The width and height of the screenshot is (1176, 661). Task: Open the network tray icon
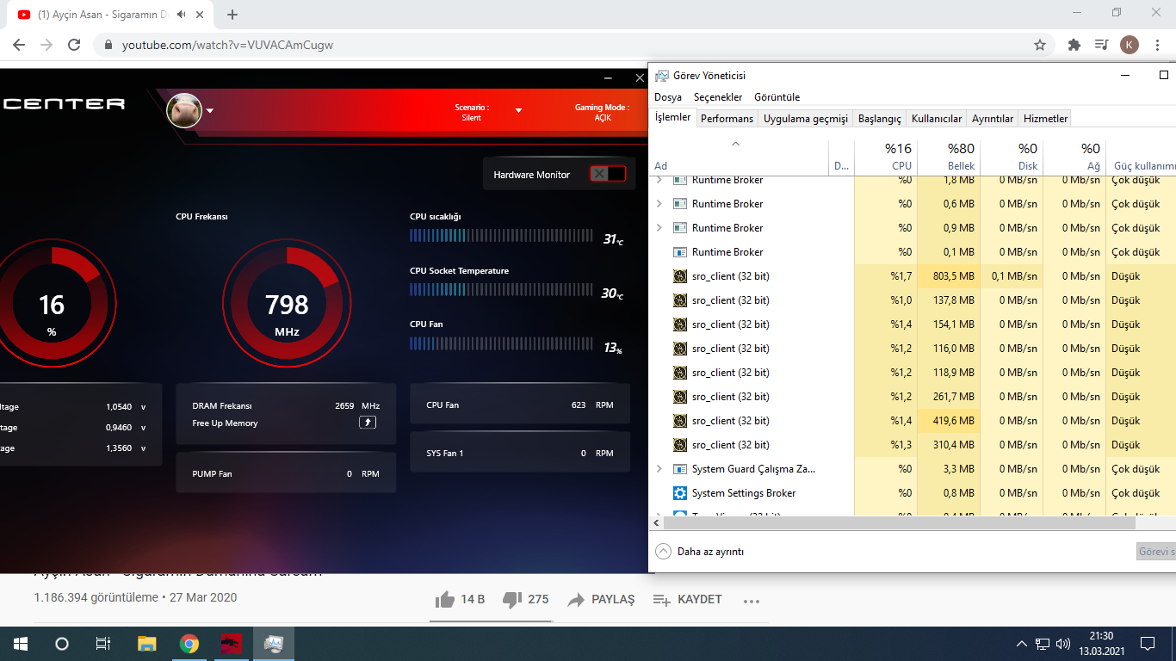tap(1042, 644)
